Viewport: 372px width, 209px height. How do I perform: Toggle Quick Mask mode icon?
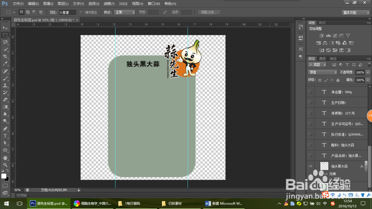(5, 186)
